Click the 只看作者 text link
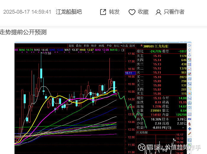 pos(174,12)
